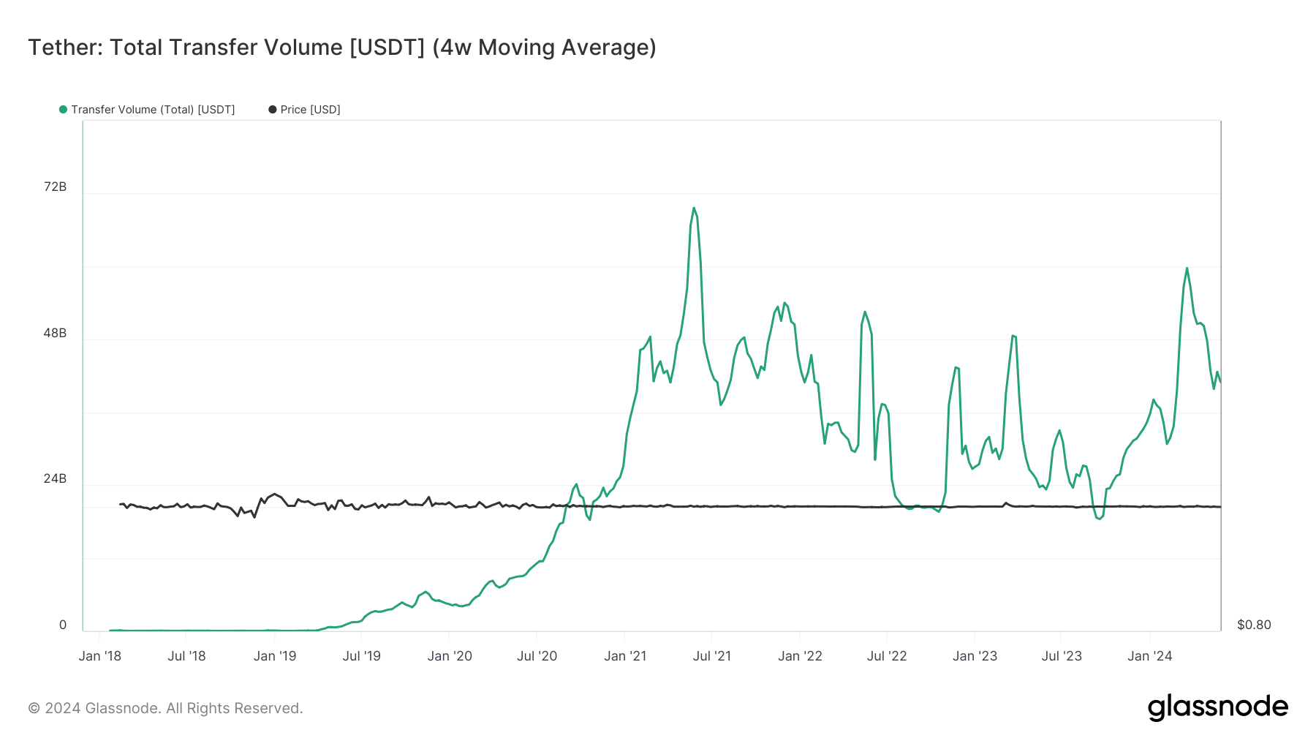Click the Jan '21 x-axis label
Screen dimensions: 1316x741
pyautogui.click(x=625, y=656)
